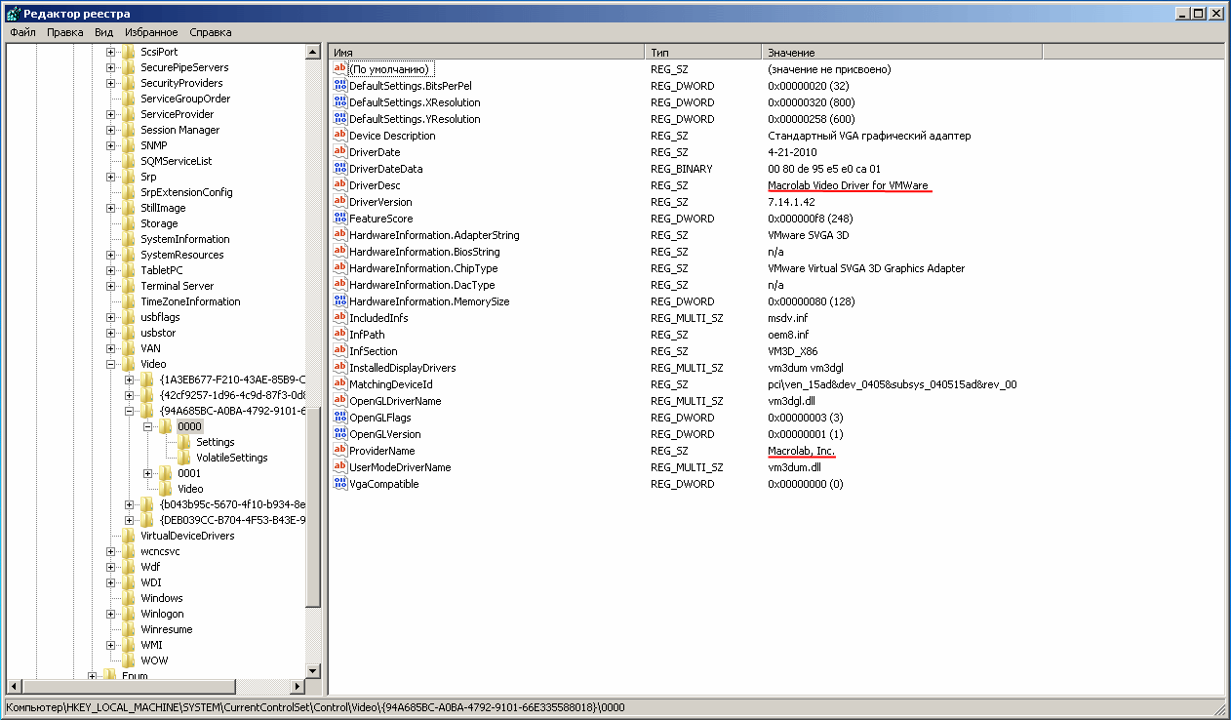The width and height of the screenshot is (1231, 720).
Task: Open the Вид menu
Action: [103, 32]
